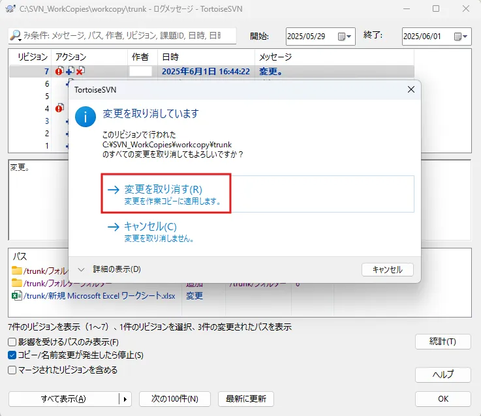
Task: Click the キャンセル button in dialog footer
Action: [x=388, y=269]
